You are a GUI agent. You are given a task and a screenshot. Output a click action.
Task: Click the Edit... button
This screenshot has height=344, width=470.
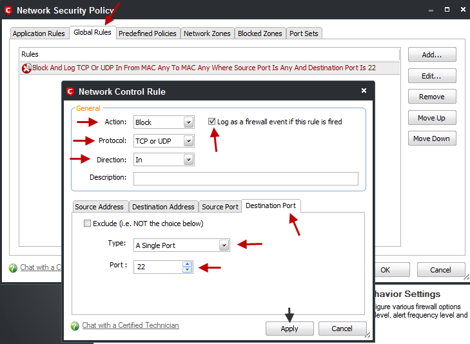pos(432,76)
